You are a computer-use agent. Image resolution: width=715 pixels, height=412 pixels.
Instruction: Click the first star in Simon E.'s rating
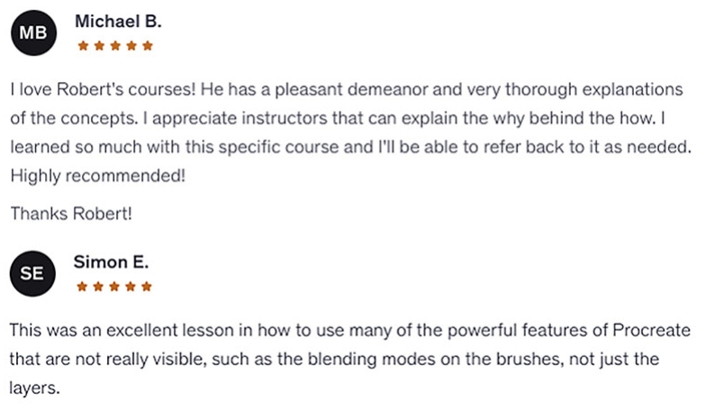[81, 288]
